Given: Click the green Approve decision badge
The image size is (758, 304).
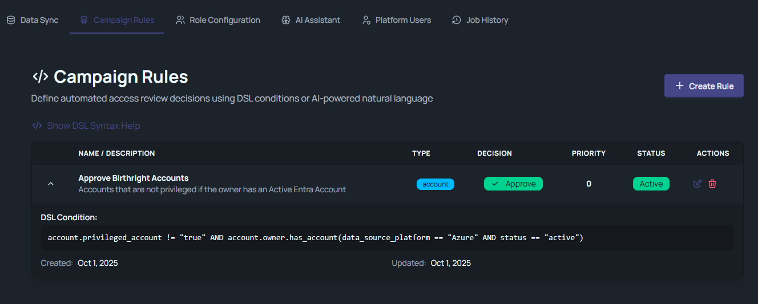Looking at the screenshot, I should point(513,184).
